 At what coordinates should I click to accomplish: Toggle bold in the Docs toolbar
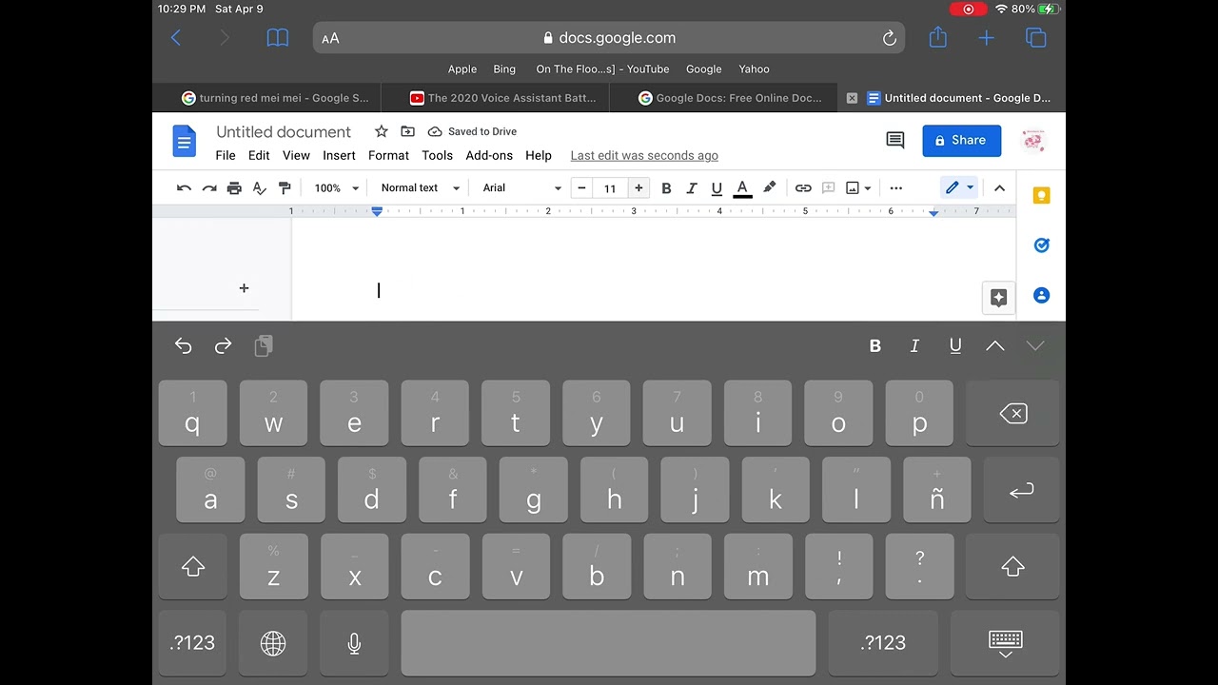click(666, 188)
